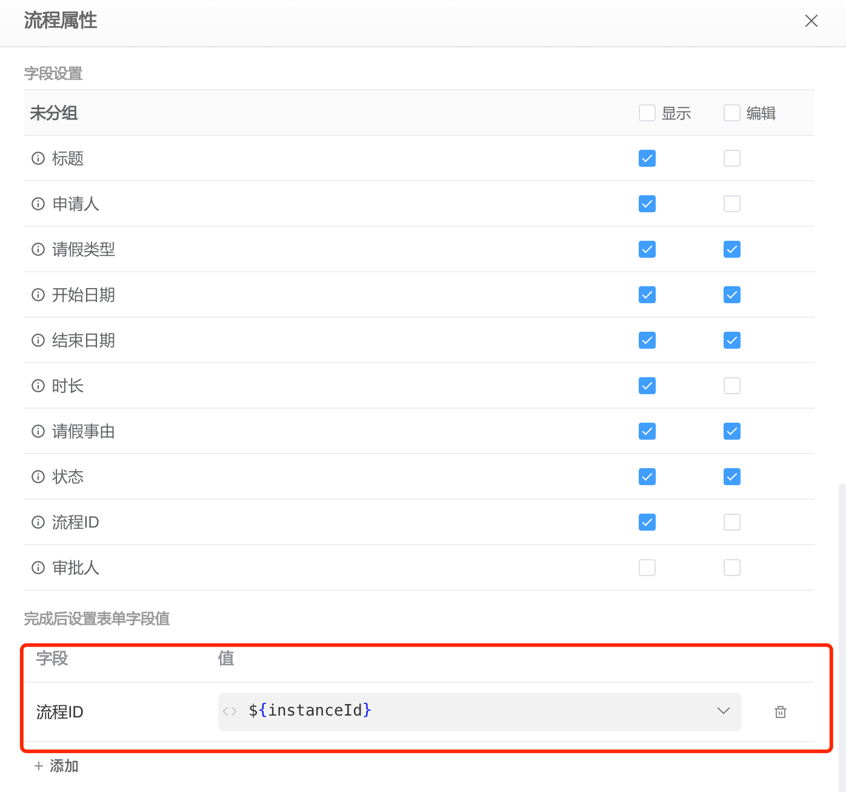Click the info icon next to 状态
The image size is (846, 792).
38,477
